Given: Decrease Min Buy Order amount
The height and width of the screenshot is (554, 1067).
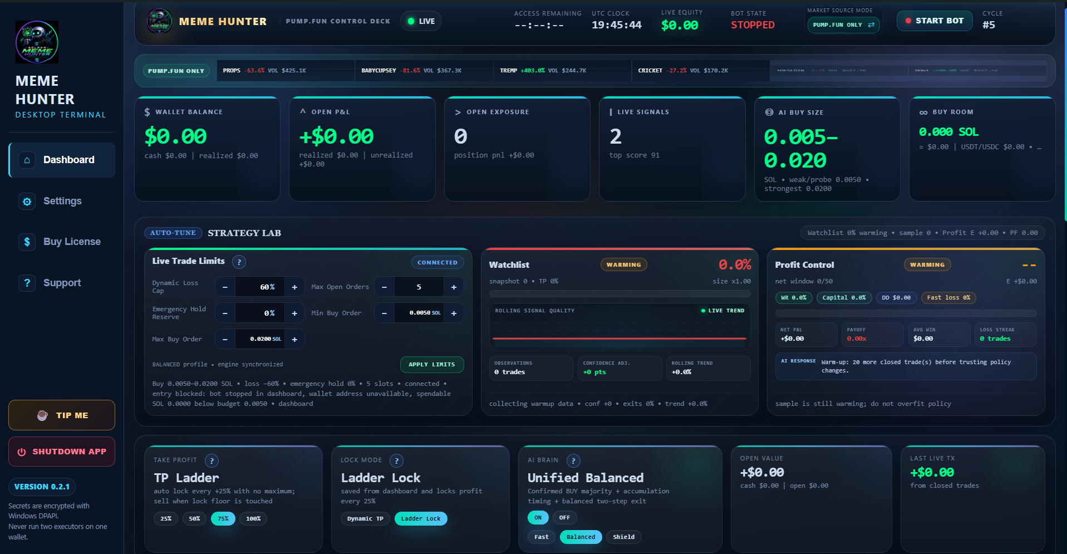Looking at the screenshot, I should (x=384, y=313).
